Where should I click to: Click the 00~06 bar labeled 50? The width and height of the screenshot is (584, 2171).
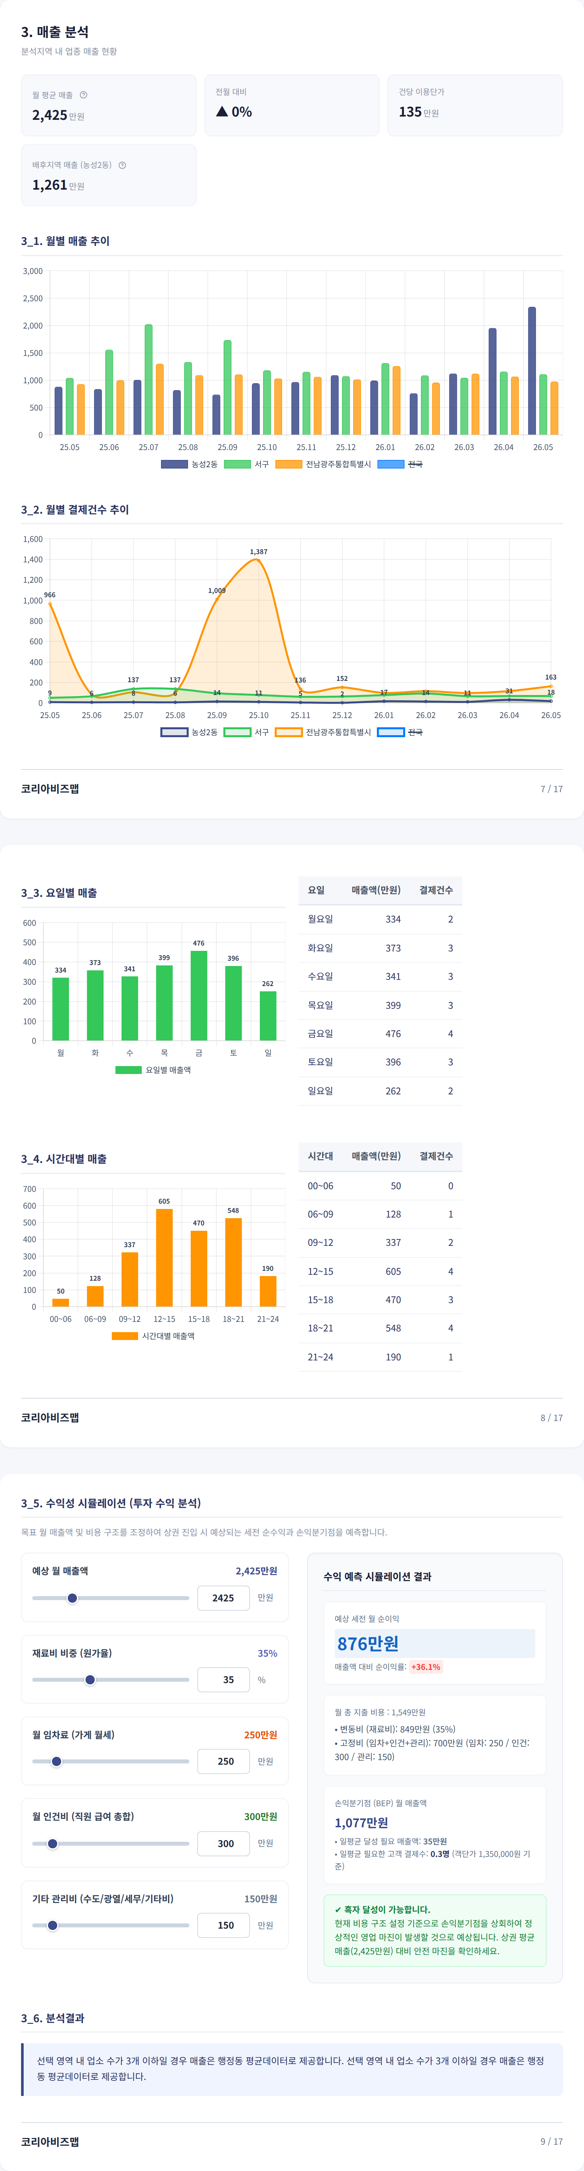coord(61,1303)
